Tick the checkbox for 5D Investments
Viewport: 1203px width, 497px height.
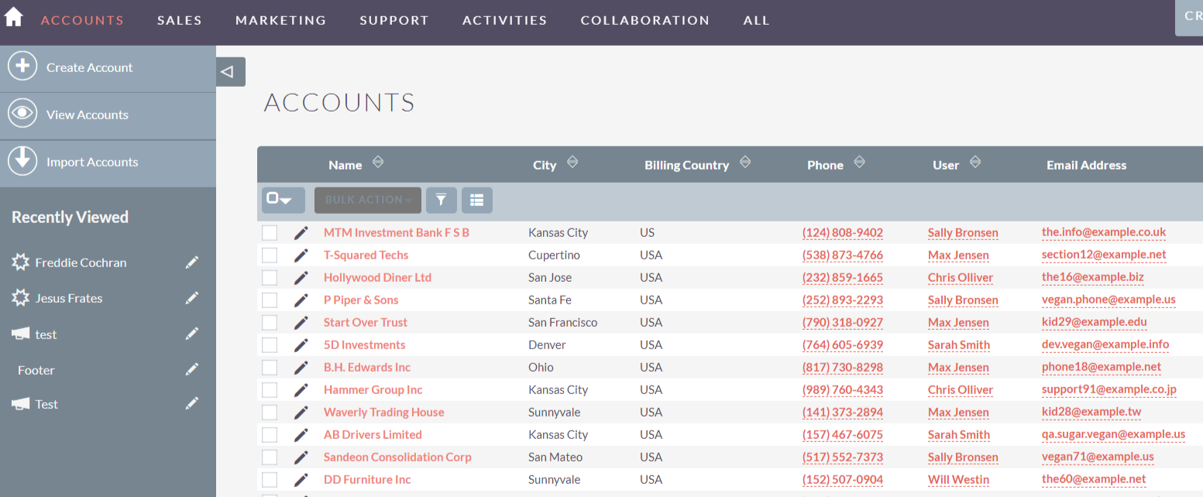coord(270,345)
